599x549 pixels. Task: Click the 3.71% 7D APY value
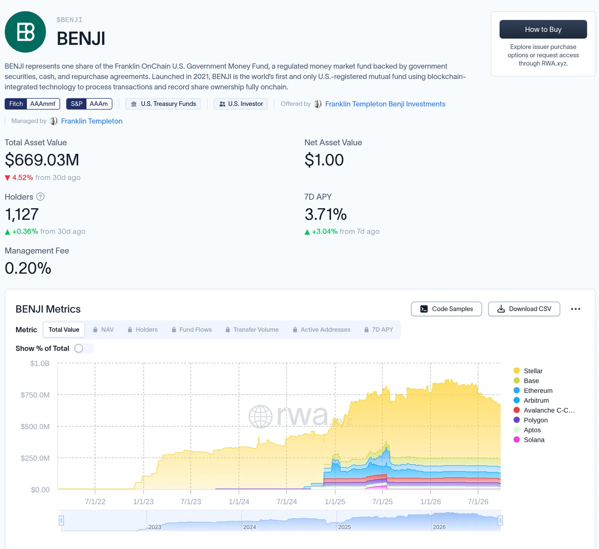click(326, 214)
